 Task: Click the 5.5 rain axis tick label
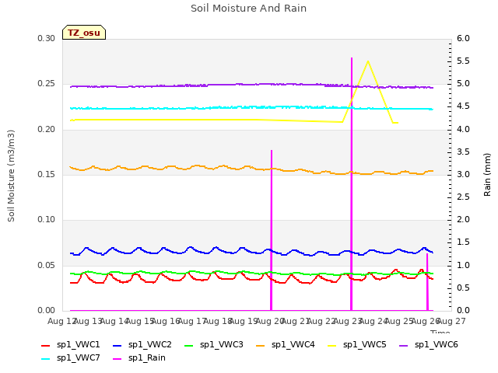[463, 61]
